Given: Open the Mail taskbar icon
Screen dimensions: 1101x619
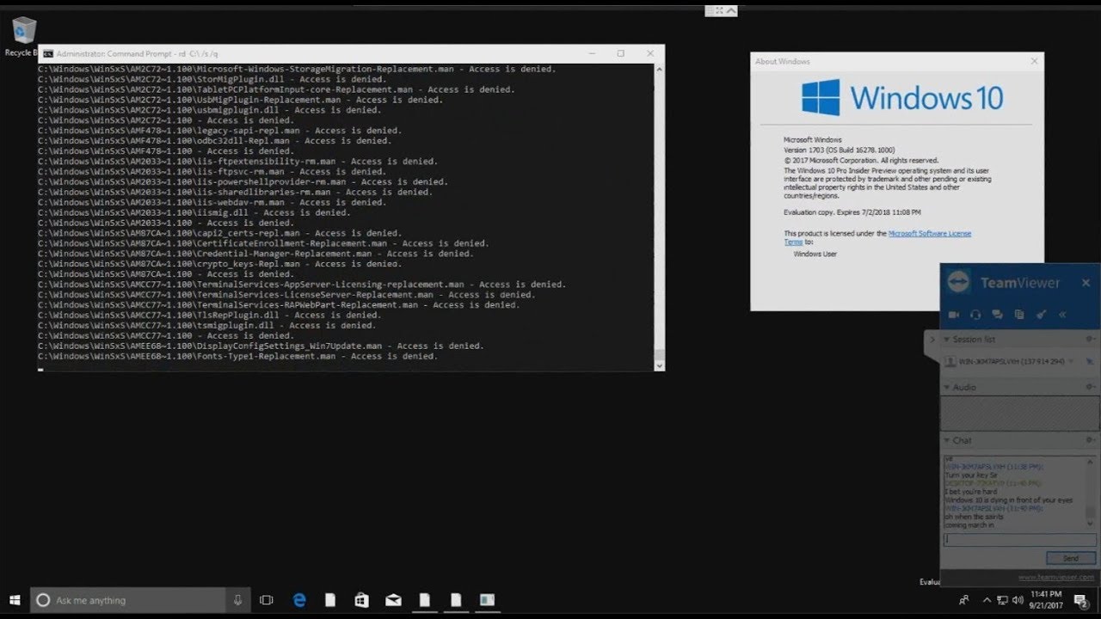Looking at the screenshot, I should pos(393,600).
